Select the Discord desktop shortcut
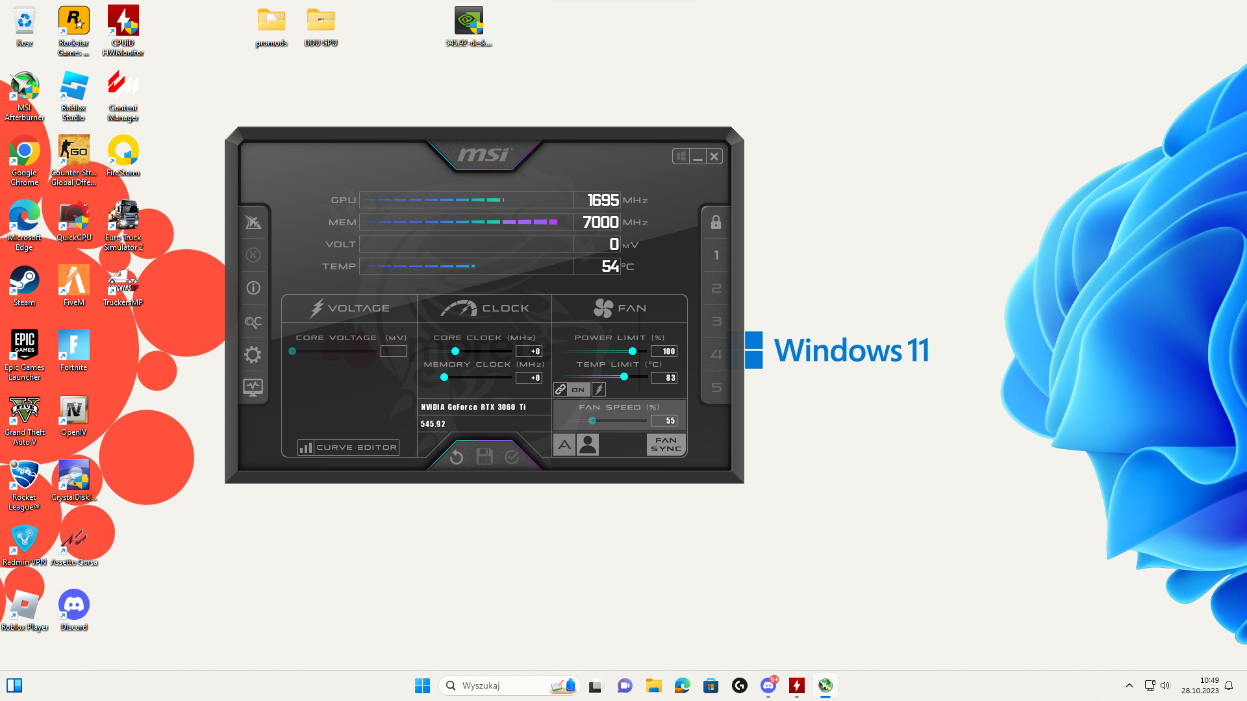The image size is (1247, 701). point(73,610)
